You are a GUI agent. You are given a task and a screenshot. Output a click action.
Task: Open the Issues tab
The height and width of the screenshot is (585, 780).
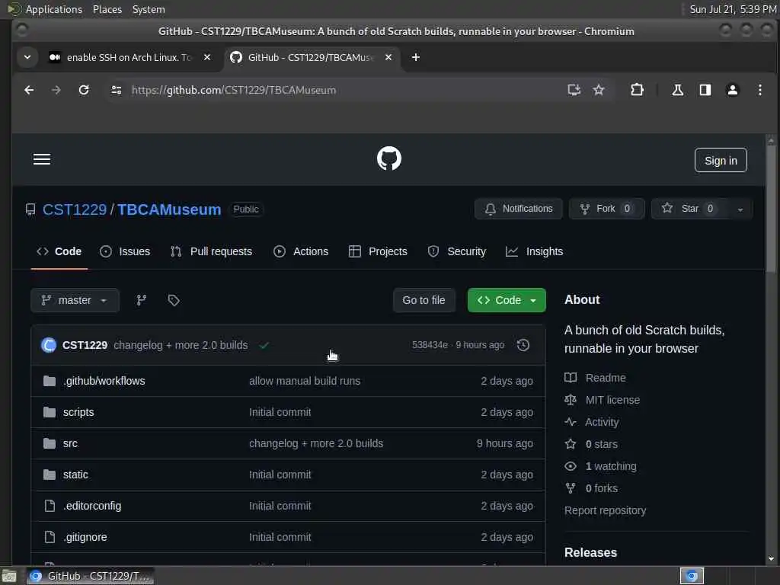coord(125,251)
